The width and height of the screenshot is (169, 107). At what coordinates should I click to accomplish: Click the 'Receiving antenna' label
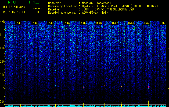pos(62,13)
